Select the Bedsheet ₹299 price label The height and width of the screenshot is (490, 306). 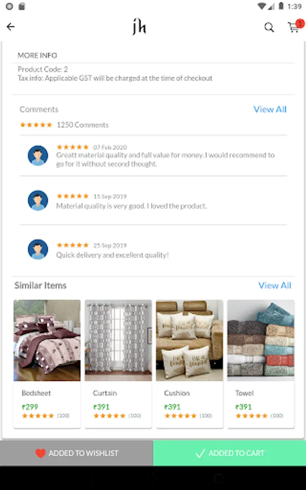click(30, 407)
